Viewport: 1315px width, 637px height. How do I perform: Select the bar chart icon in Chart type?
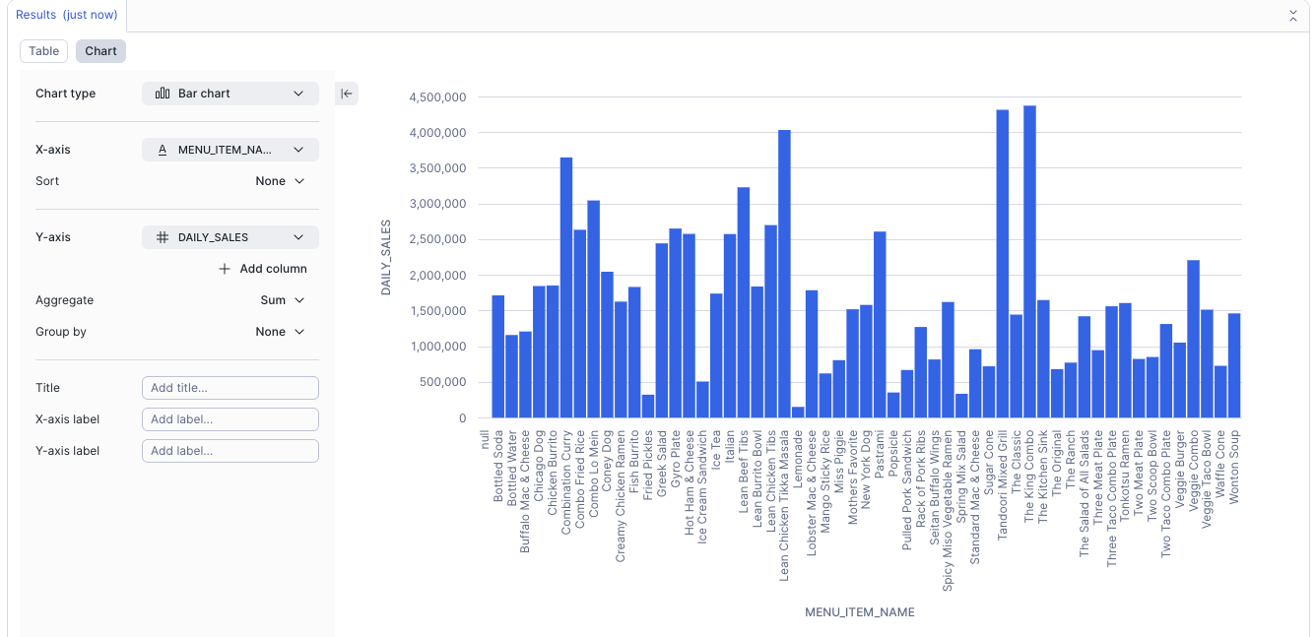point(163,93)
